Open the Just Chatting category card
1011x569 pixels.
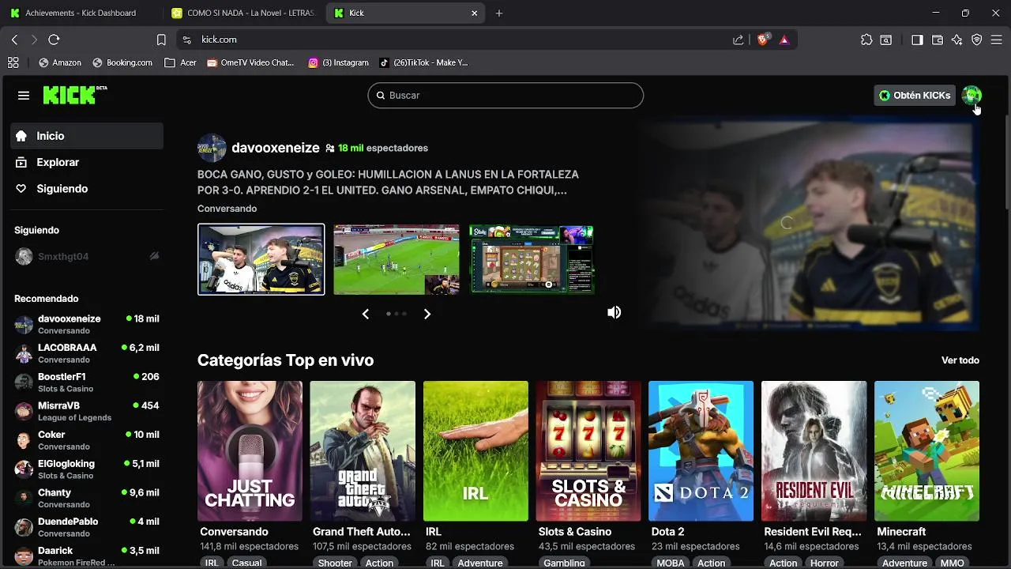coord(250,451)
